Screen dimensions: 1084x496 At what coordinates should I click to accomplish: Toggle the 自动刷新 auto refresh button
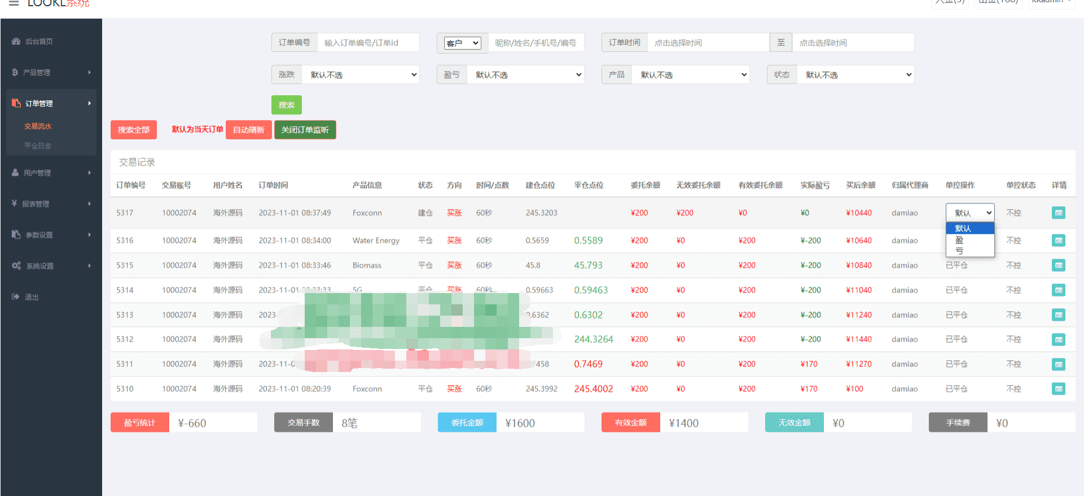(x=249, y=130)
